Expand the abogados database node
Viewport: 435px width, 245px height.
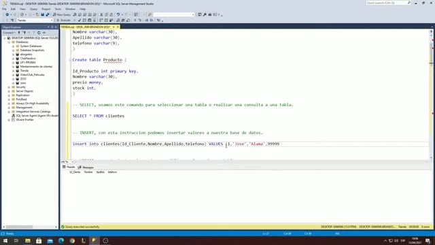click(13, 54)
